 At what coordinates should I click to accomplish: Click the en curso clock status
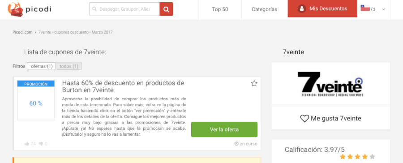246,144
